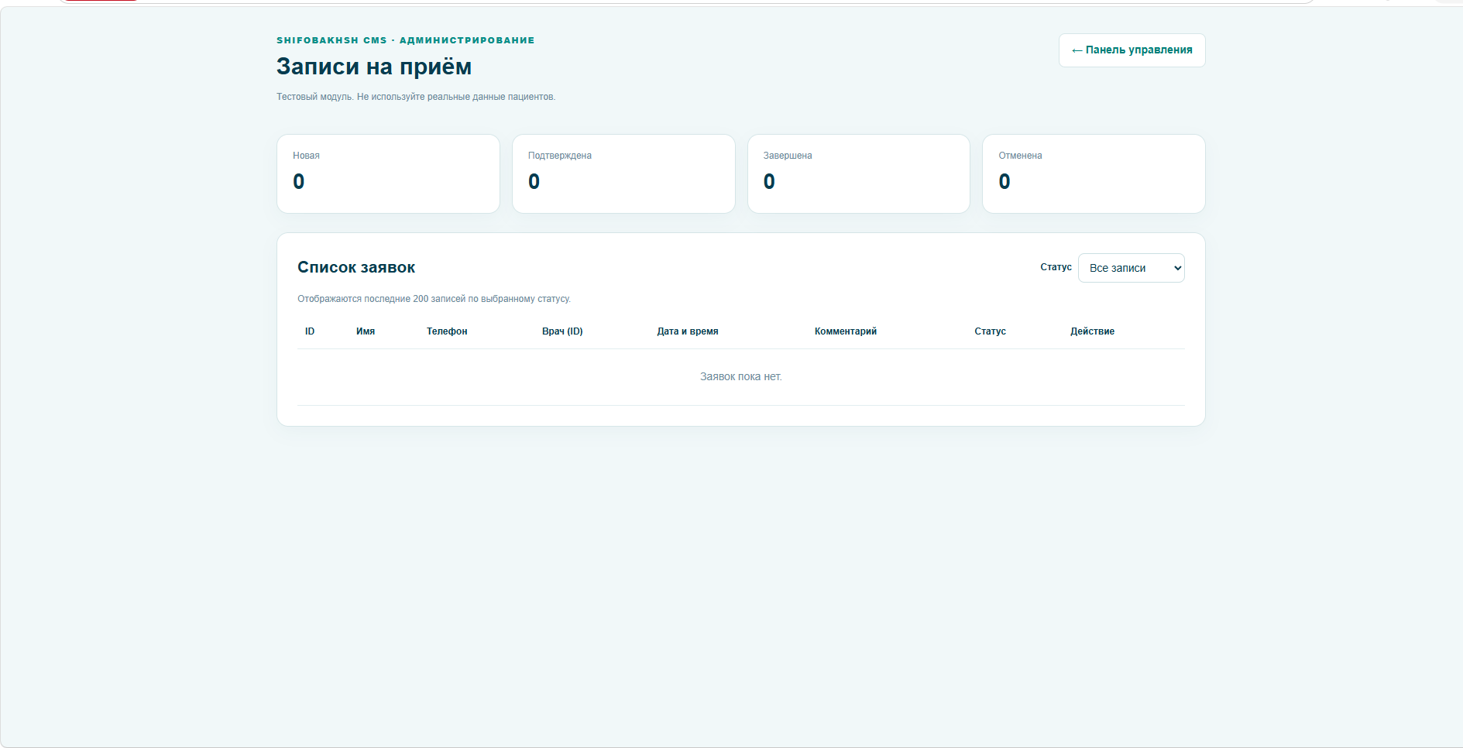The width and height of the screenshot is (1463, 748).
Task: Click the Shifobakhsh CMS Администрирование label
Action: pyautogui.click(x=406, y=40)
